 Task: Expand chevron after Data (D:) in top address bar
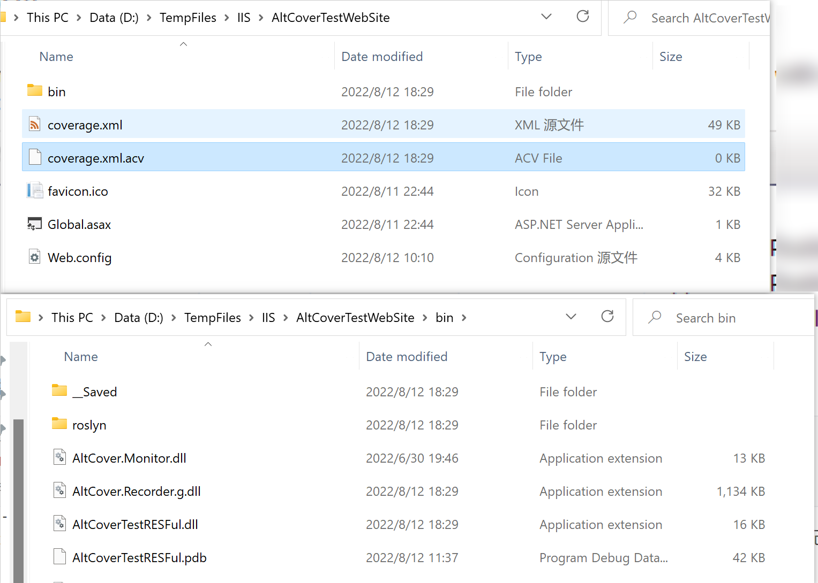(149, 18)
